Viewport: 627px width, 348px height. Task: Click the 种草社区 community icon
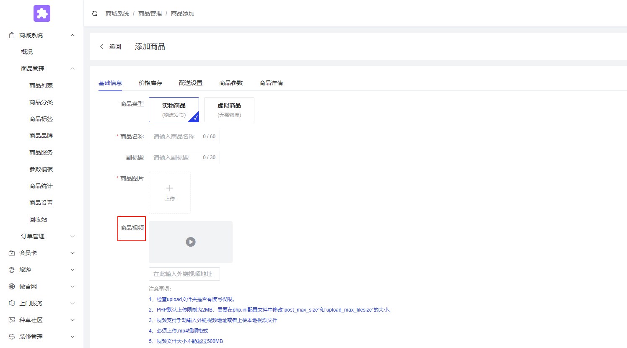[11, 320]
